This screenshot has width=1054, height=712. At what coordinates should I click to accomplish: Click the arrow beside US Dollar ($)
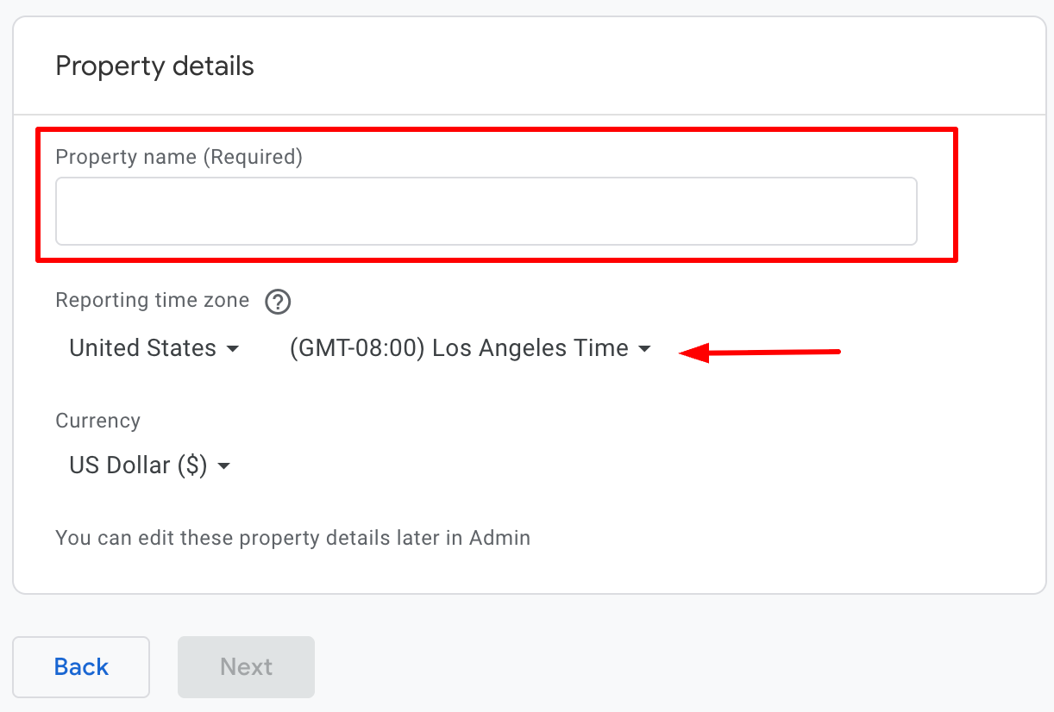[223, 466]
